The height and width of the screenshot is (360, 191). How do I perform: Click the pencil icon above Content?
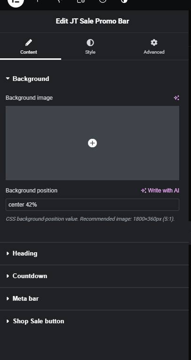point(29,42)
